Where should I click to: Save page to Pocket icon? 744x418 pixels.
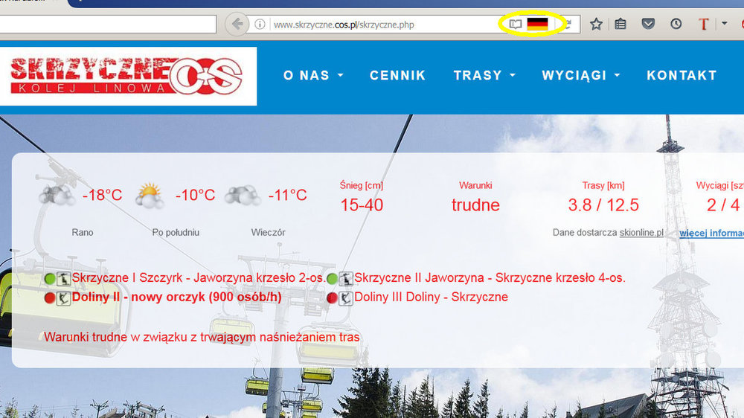(648, 24)
